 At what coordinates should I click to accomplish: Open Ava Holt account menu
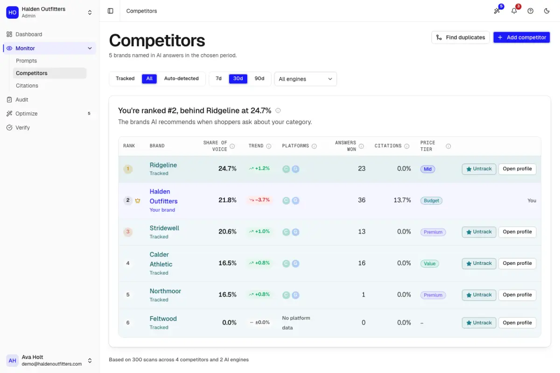(49, 360)
